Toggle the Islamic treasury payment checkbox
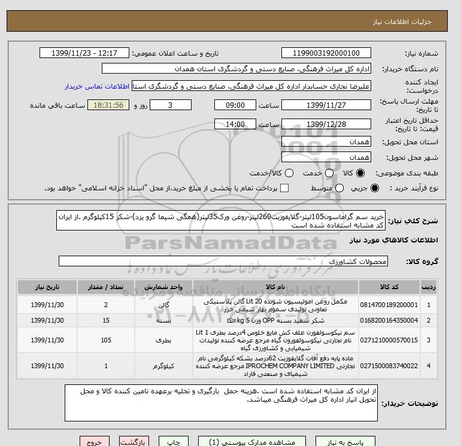This screenshot has height=446, width=461. 284,188
